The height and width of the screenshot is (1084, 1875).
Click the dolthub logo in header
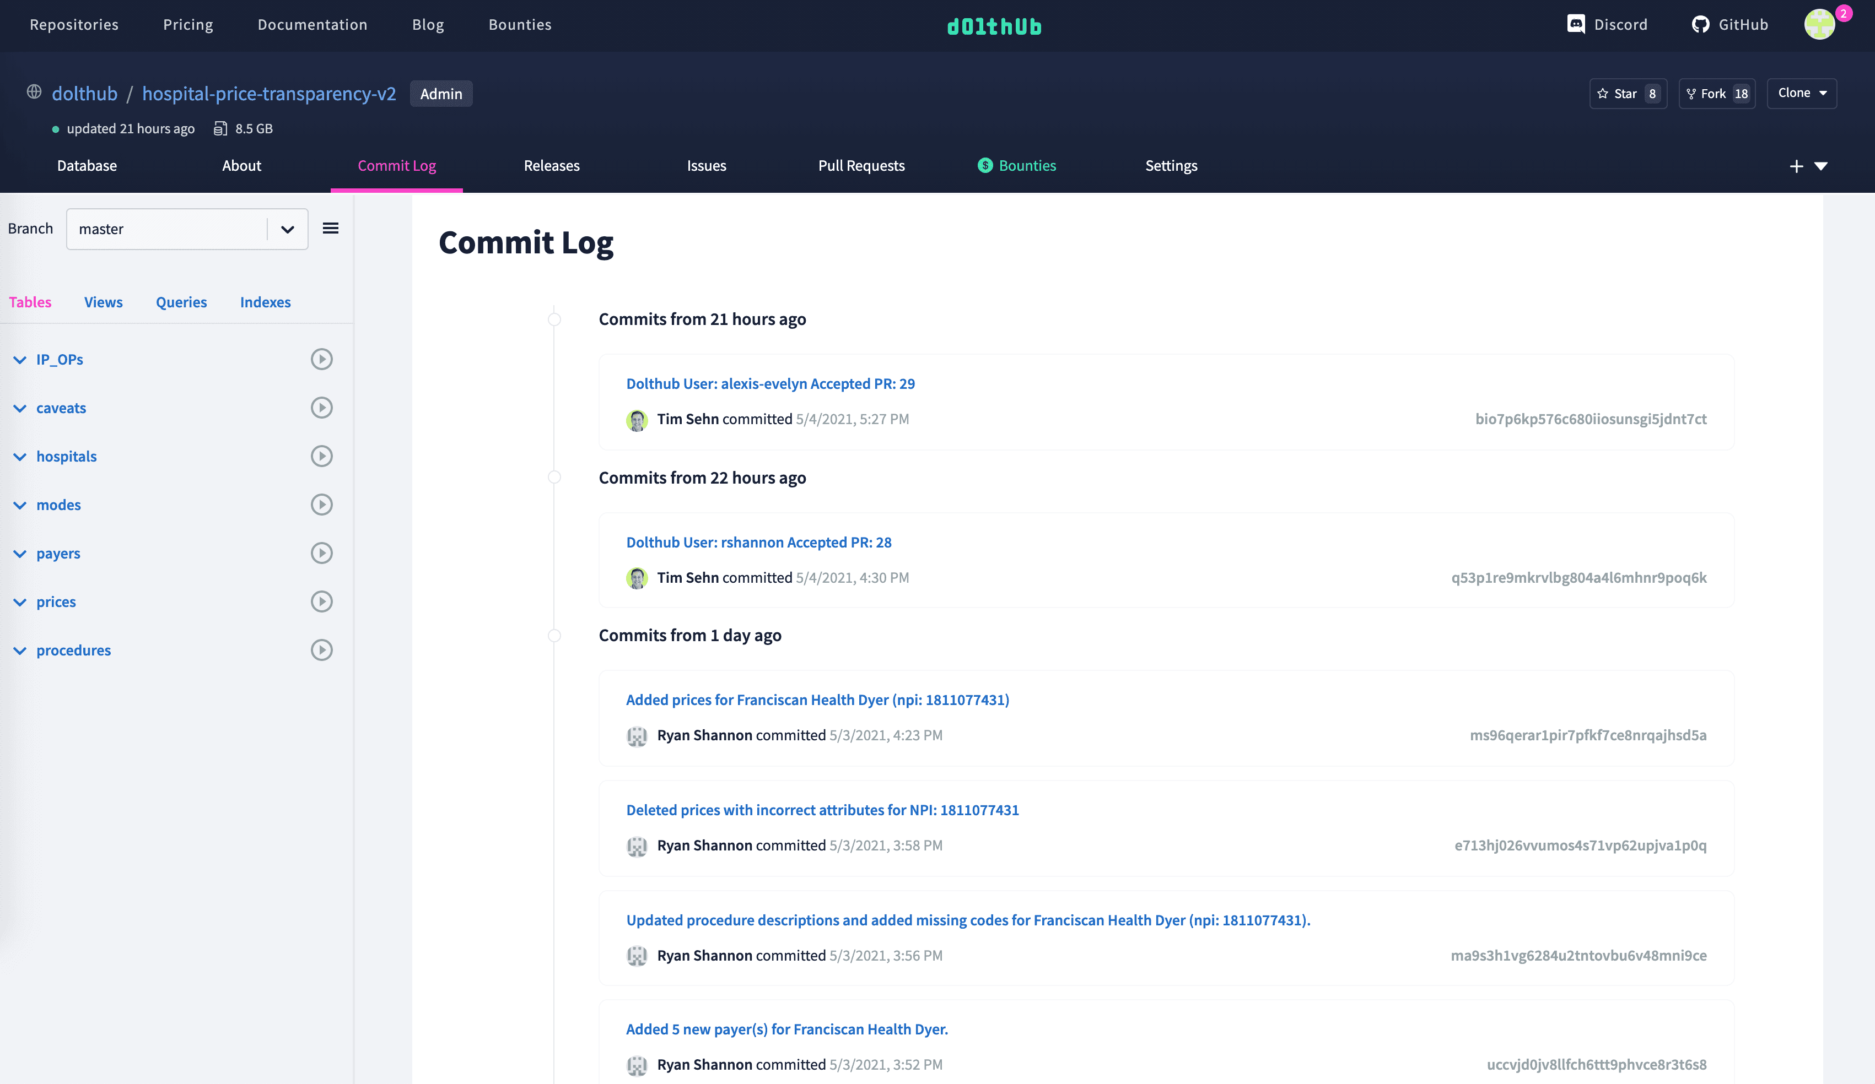click(x=994, y=26)
